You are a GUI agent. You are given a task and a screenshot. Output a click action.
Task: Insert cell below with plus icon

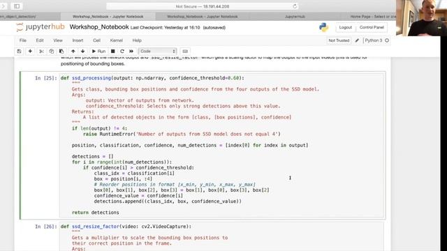30,51
